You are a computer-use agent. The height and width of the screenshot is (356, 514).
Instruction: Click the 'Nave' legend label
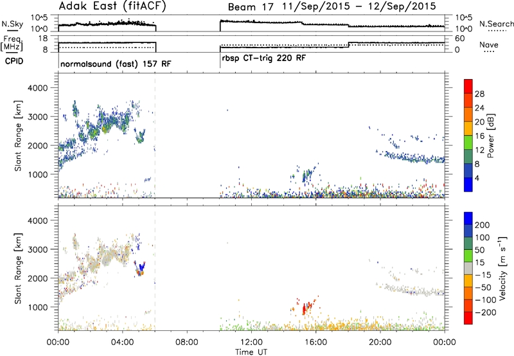(x=488, y=45)
